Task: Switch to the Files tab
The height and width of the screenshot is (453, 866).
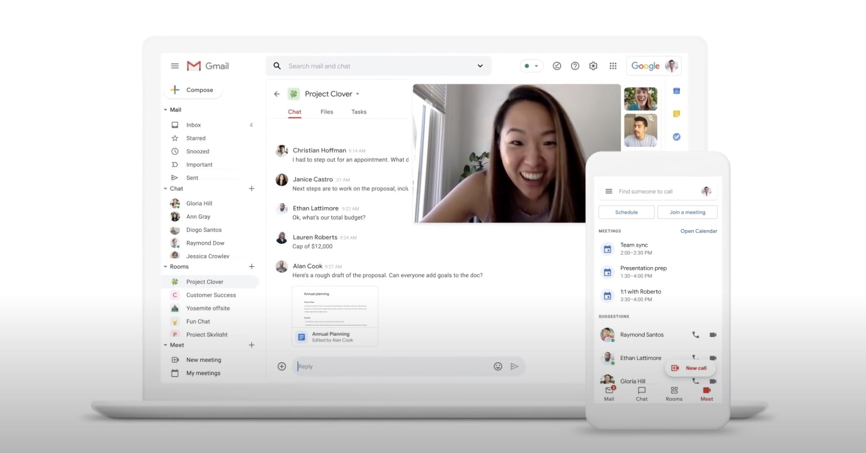Action: coord(326,112)
